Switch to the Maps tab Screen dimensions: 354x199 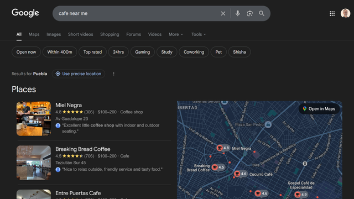[34, 34]
